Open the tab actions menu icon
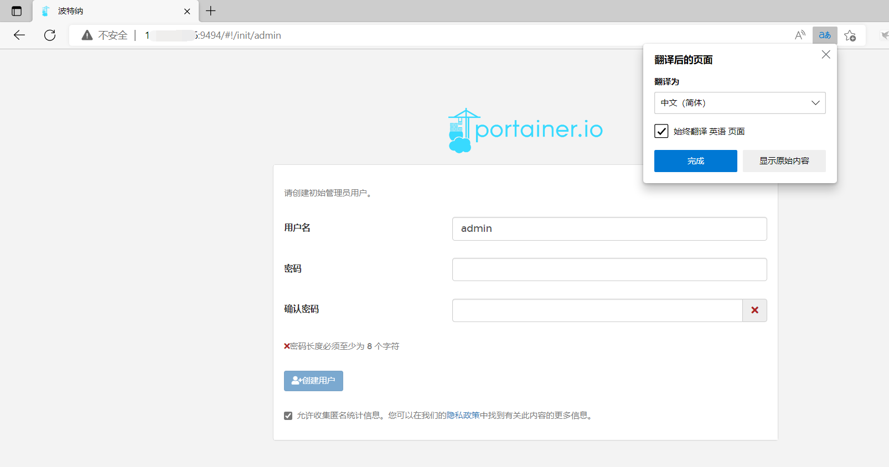 click(17, 11)
